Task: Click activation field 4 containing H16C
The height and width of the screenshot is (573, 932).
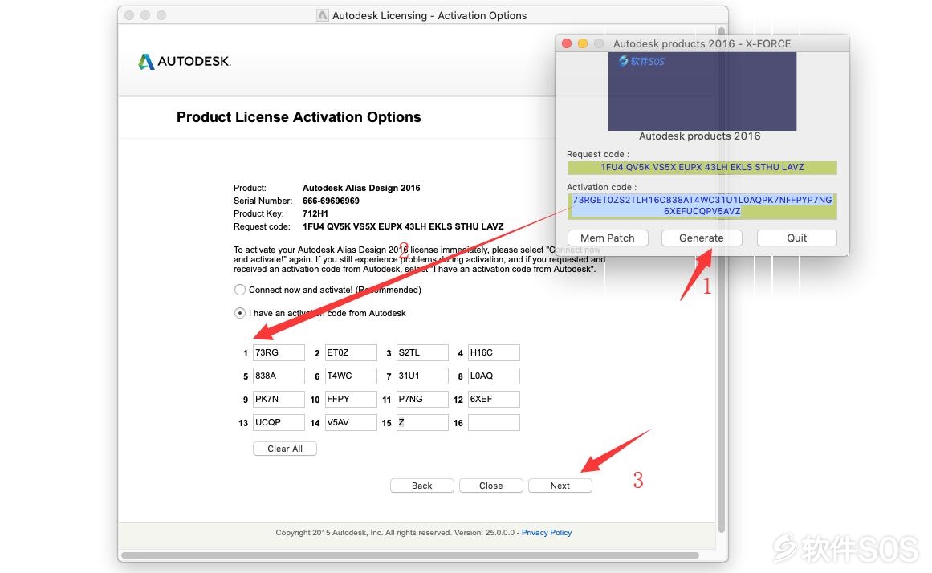Action: click(x=494, y=352)
